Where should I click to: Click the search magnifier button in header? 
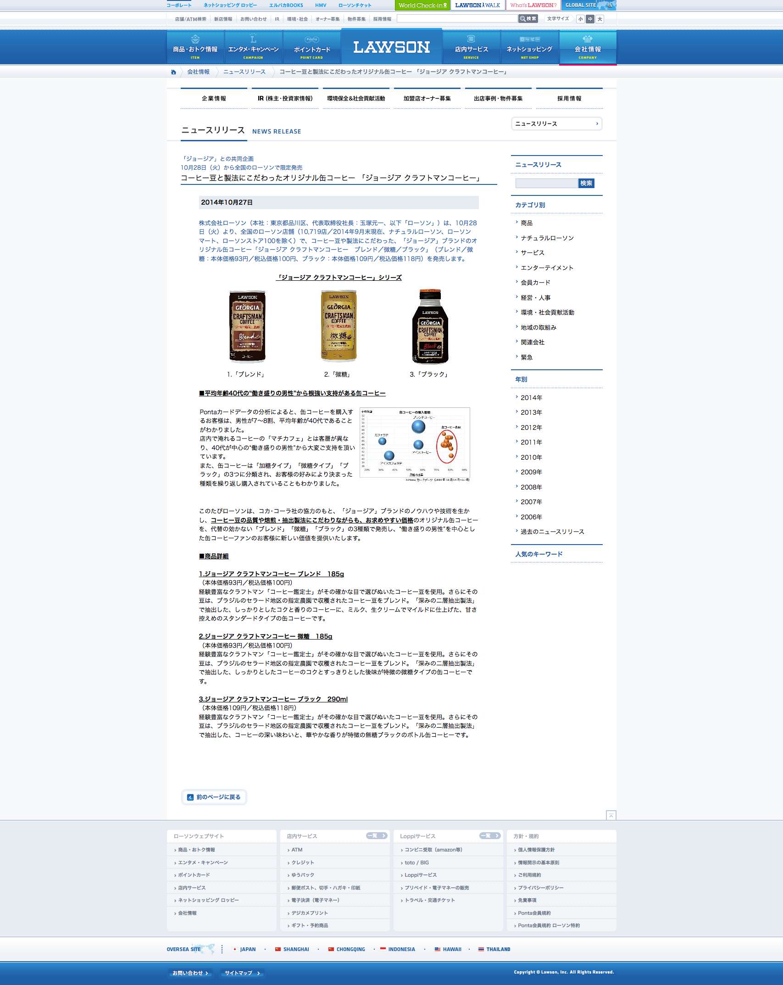click(528, 19)
